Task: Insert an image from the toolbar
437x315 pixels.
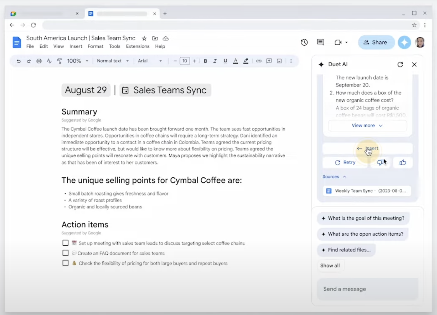Action: (x=279, y=61)
